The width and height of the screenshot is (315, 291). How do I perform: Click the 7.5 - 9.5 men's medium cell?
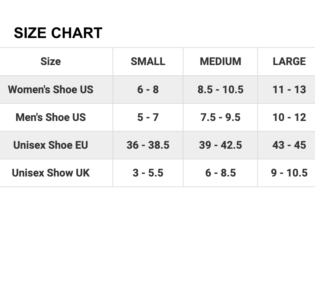pyautogui.click(x=220, y=117)
